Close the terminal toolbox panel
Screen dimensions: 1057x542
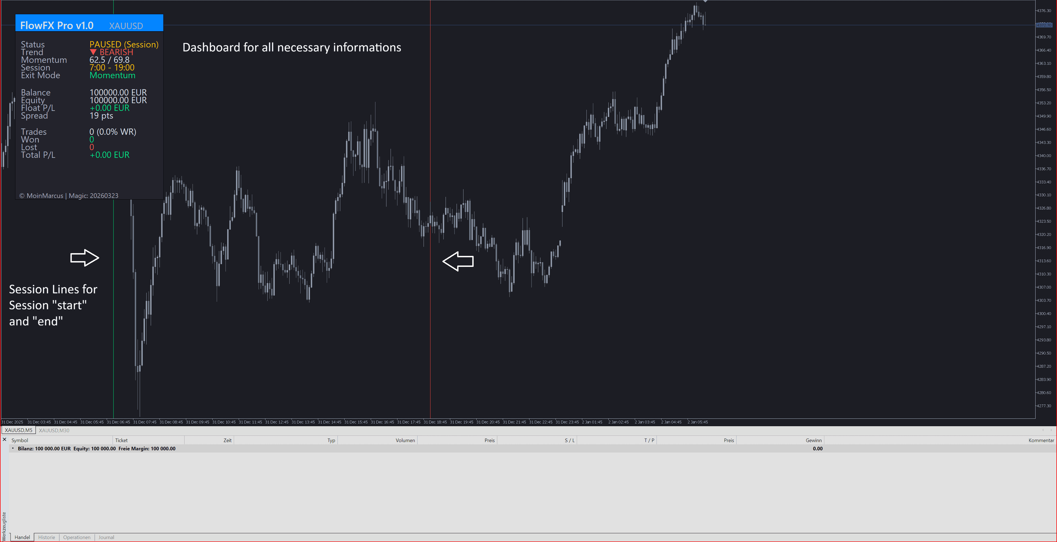click(4, 439)
